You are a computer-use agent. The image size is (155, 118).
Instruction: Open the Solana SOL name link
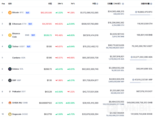(18, 69)
